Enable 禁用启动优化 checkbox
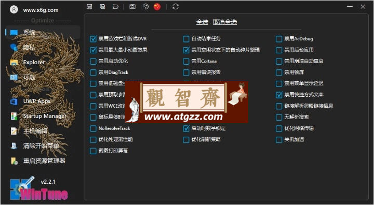The width and height of the screenshot is (374, 205). click(93, 61)
